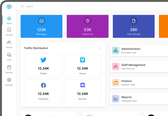Click the search magnifier icon
168x116 pixels.
(22, 6)
